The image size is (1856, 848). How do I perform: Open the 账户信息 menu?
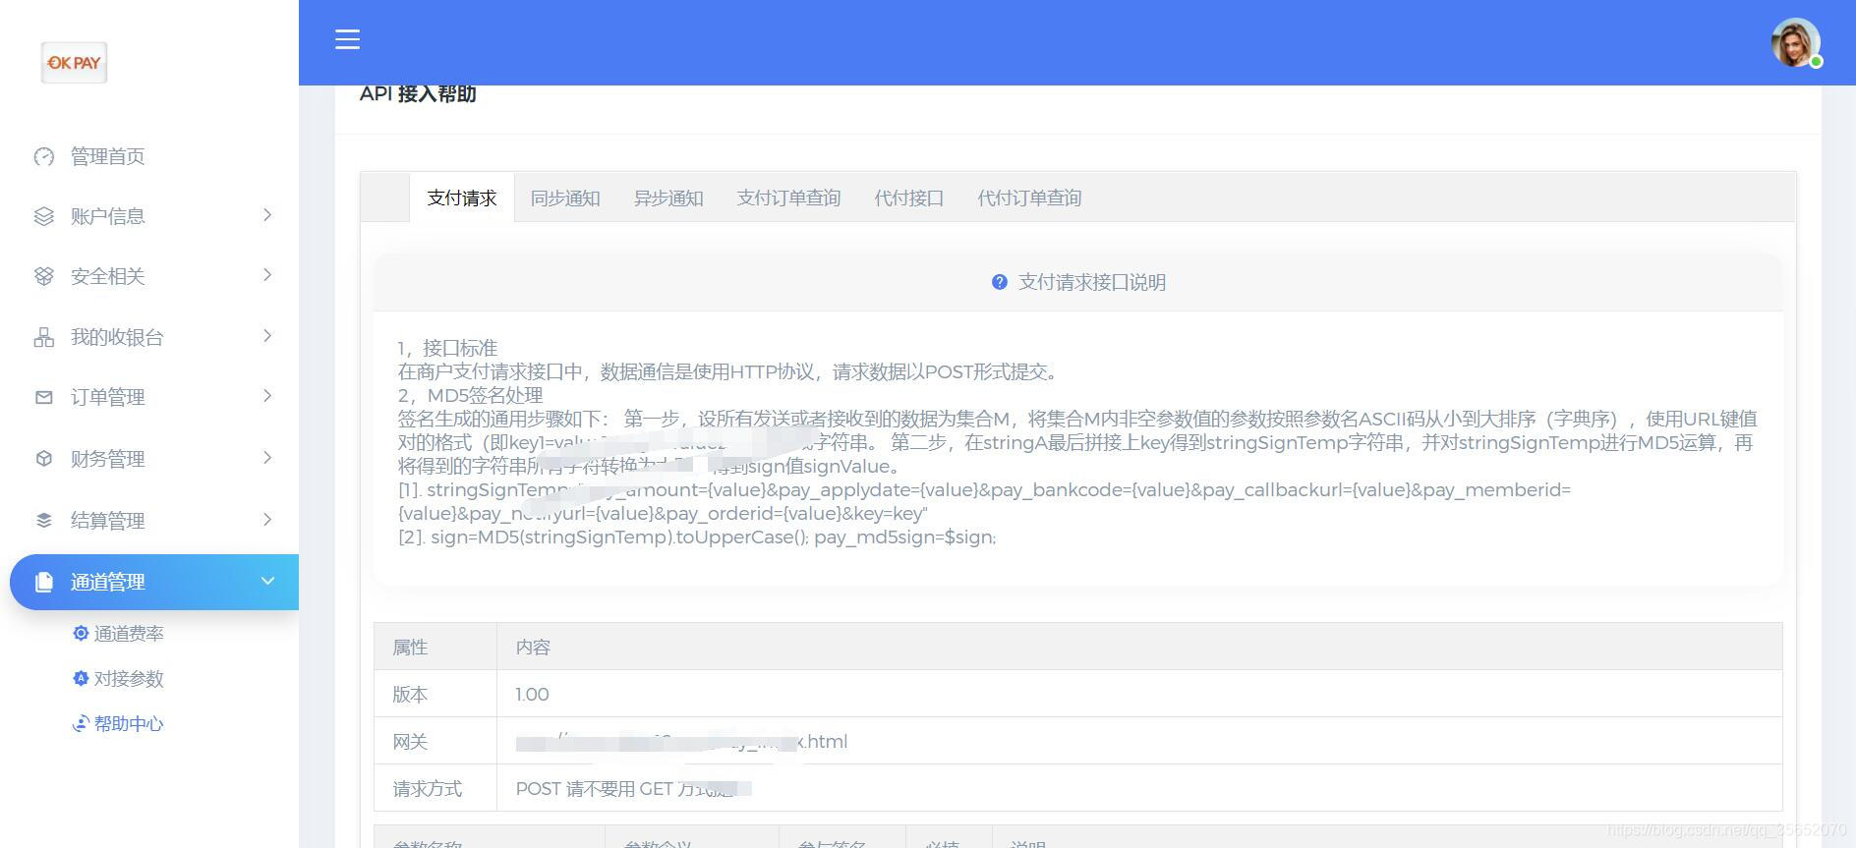[107, 216]
